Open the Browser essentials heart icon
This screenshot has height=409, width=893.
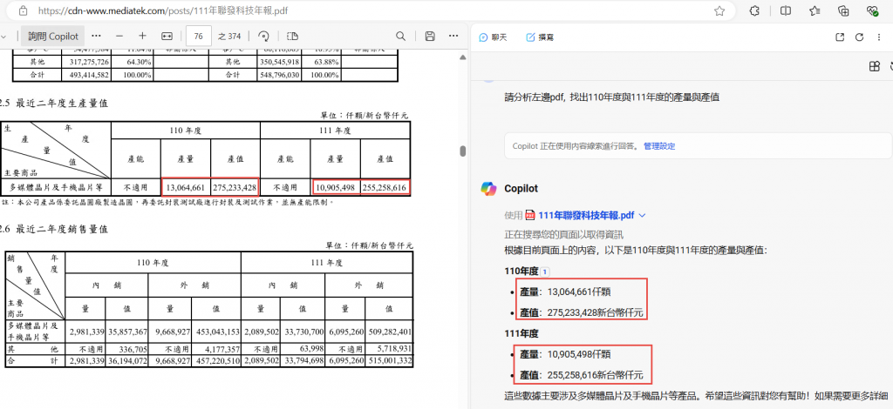point(872,10)
